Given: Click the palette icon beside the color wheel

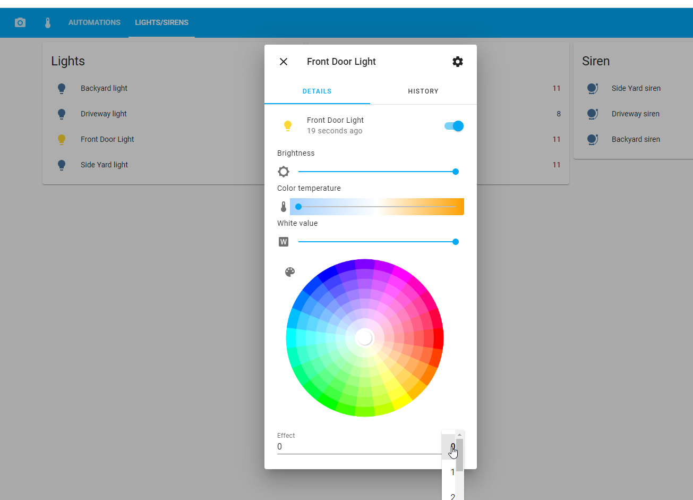Looking at the screenshot, I should (x=289, y=272).
